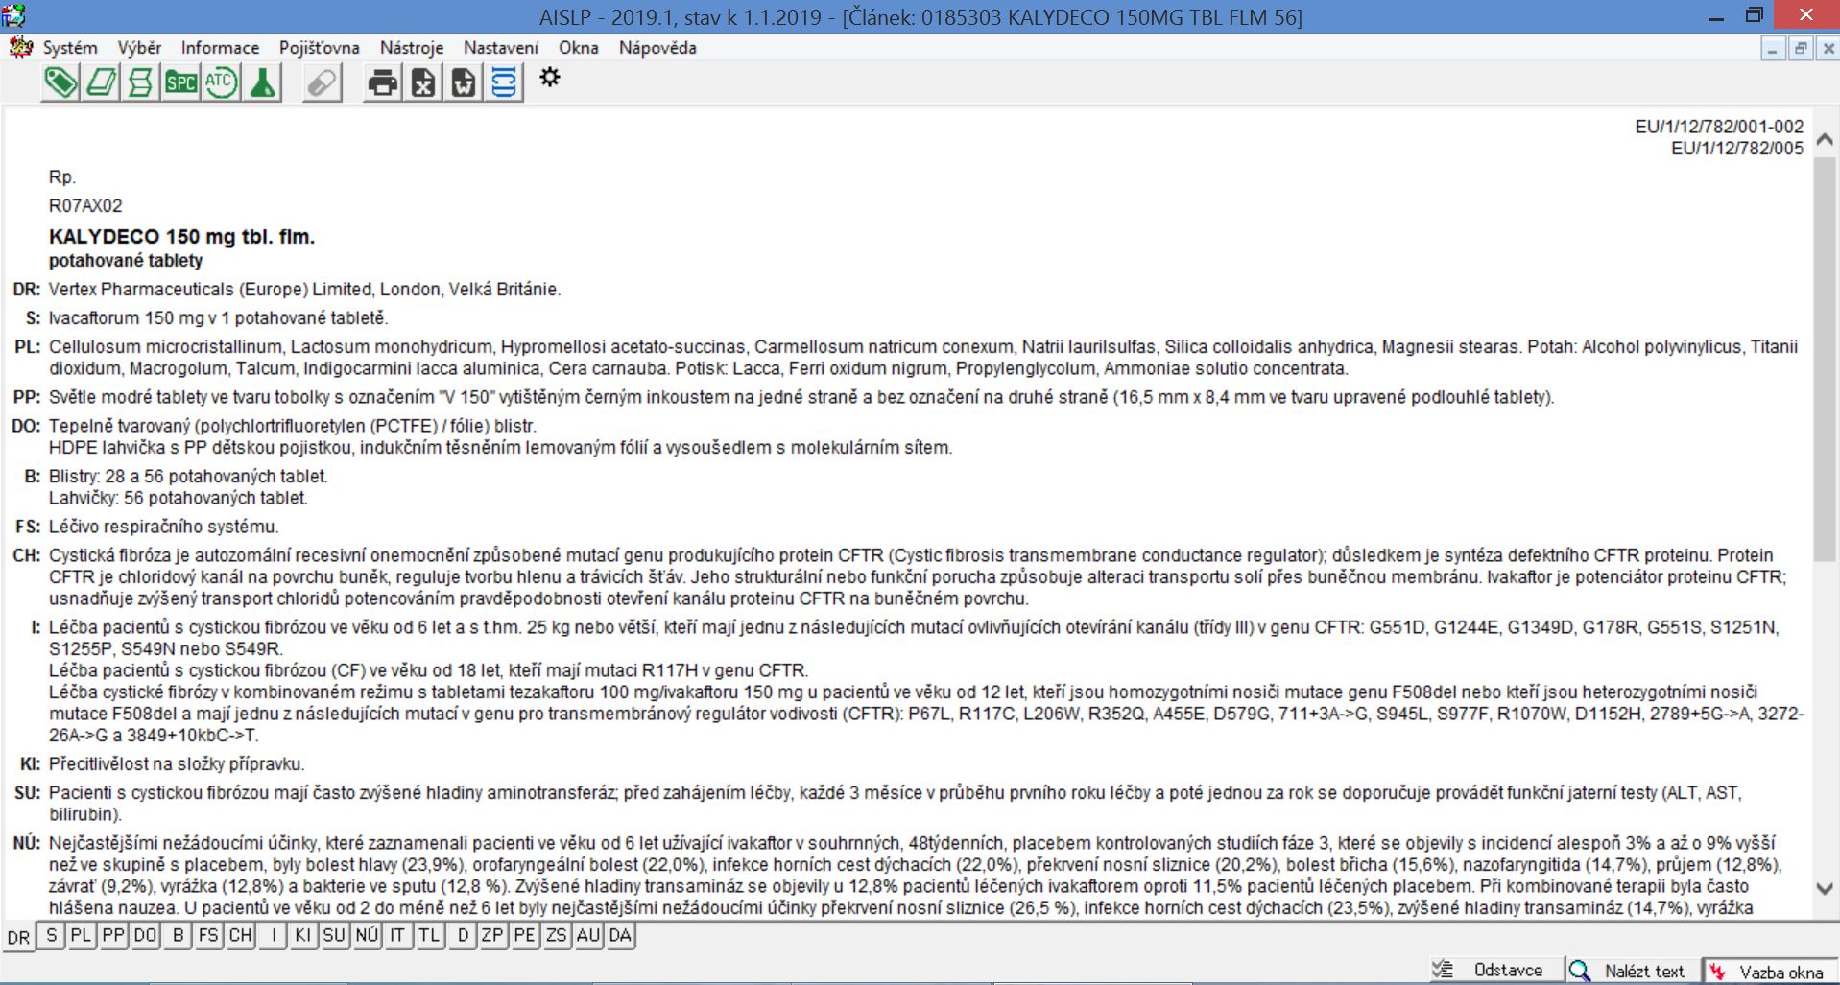Switch to the CH tab

point(240,935)
